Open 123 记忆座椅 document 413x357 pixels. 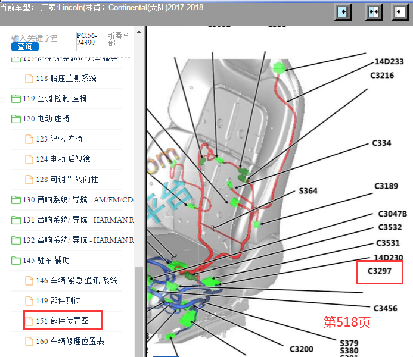tap(59, 139)
